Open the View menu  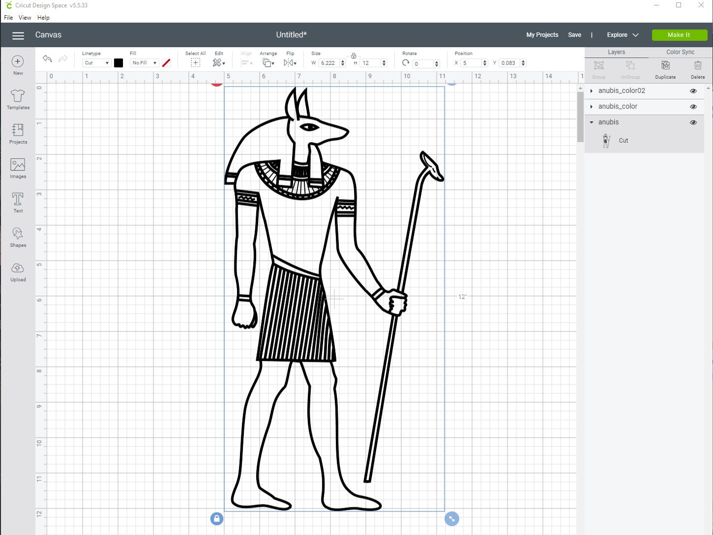point(25,17)
